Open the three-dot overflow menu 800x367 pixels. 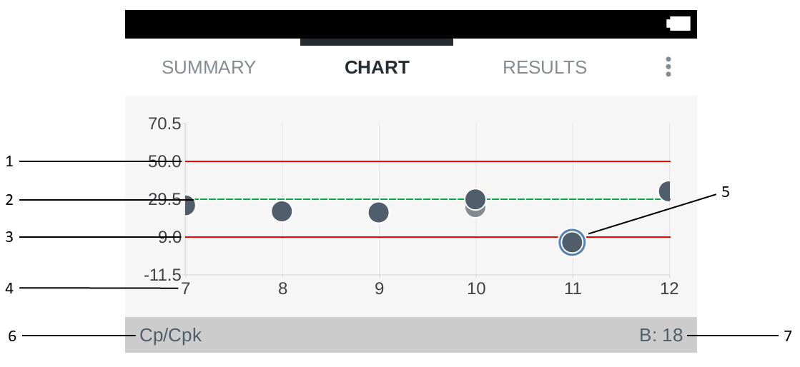click(668, 67)
